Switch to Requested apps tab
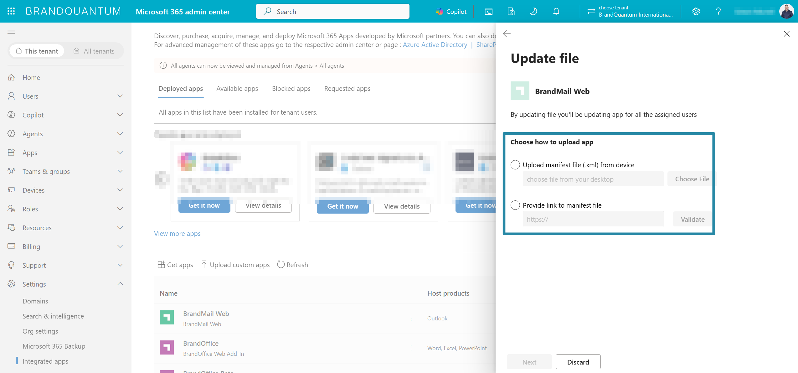The height and width of the screenshot is (373, 798). pyautogui.click(x=347, y=89)
